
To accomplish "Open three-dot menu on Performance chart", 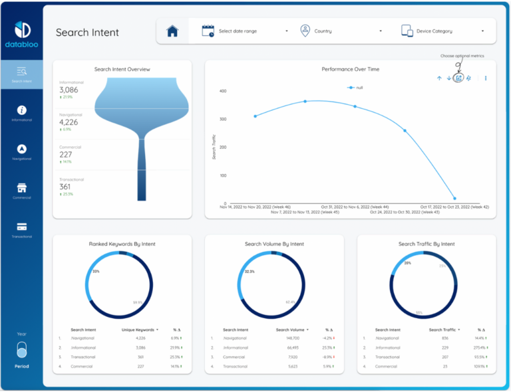I will point(486,78).
